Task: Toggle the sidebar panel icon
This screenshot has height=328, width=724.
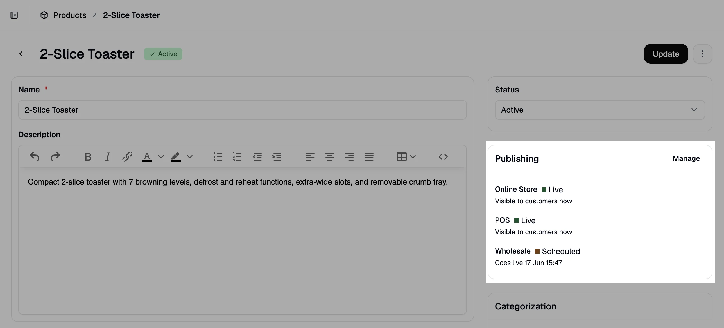Action: point(14,15)
